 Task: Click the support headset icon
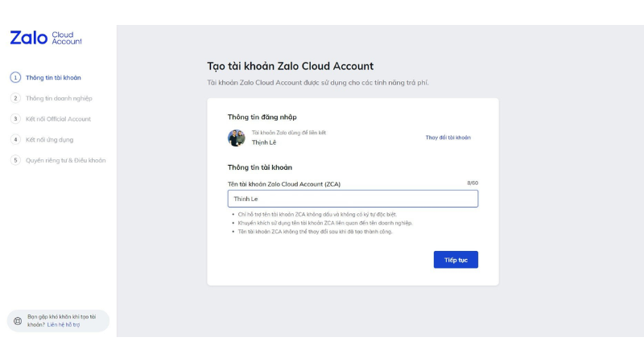coord(18,321)
